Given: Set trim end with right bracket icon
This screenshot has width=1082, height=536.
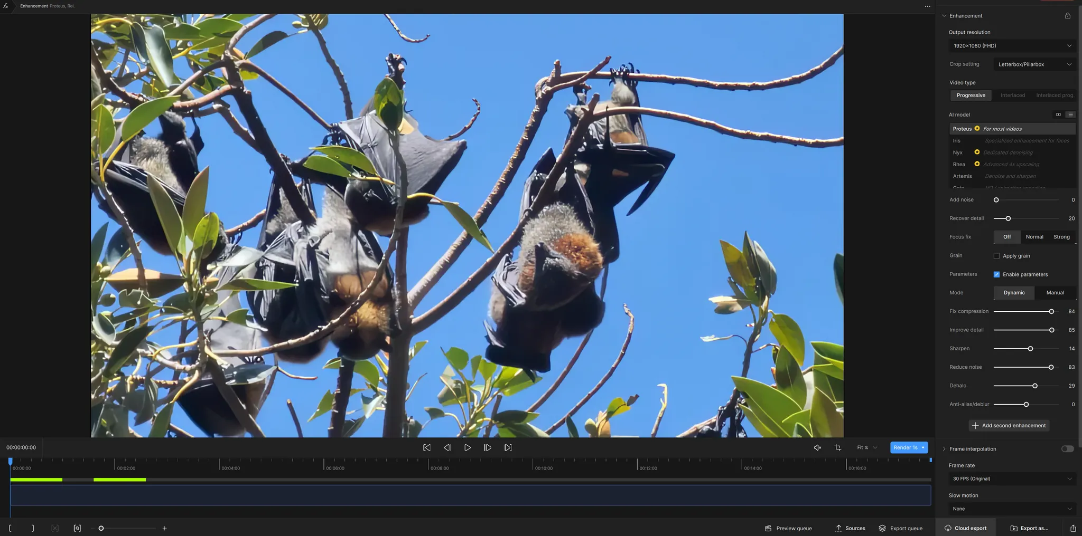Looking at the screenshot, I should pyautogui.click(x=33, y=528).
